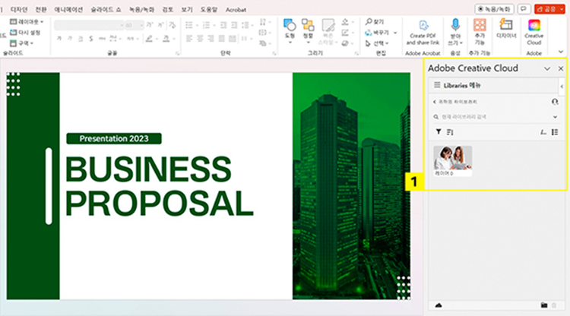This screenshot has width=570, height=316.
Task: Collapse the Libraries side panel with the arrow tab
Action: click(562, 87)
